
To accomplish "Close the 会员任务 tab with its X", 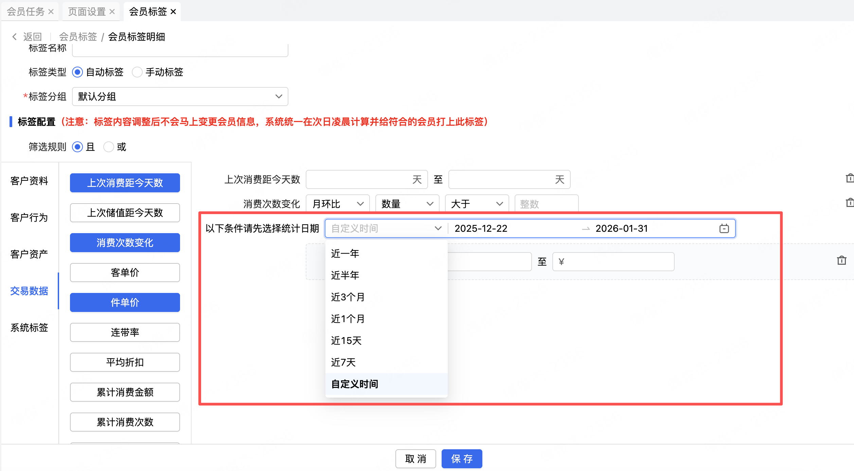I will coord(51,12).
